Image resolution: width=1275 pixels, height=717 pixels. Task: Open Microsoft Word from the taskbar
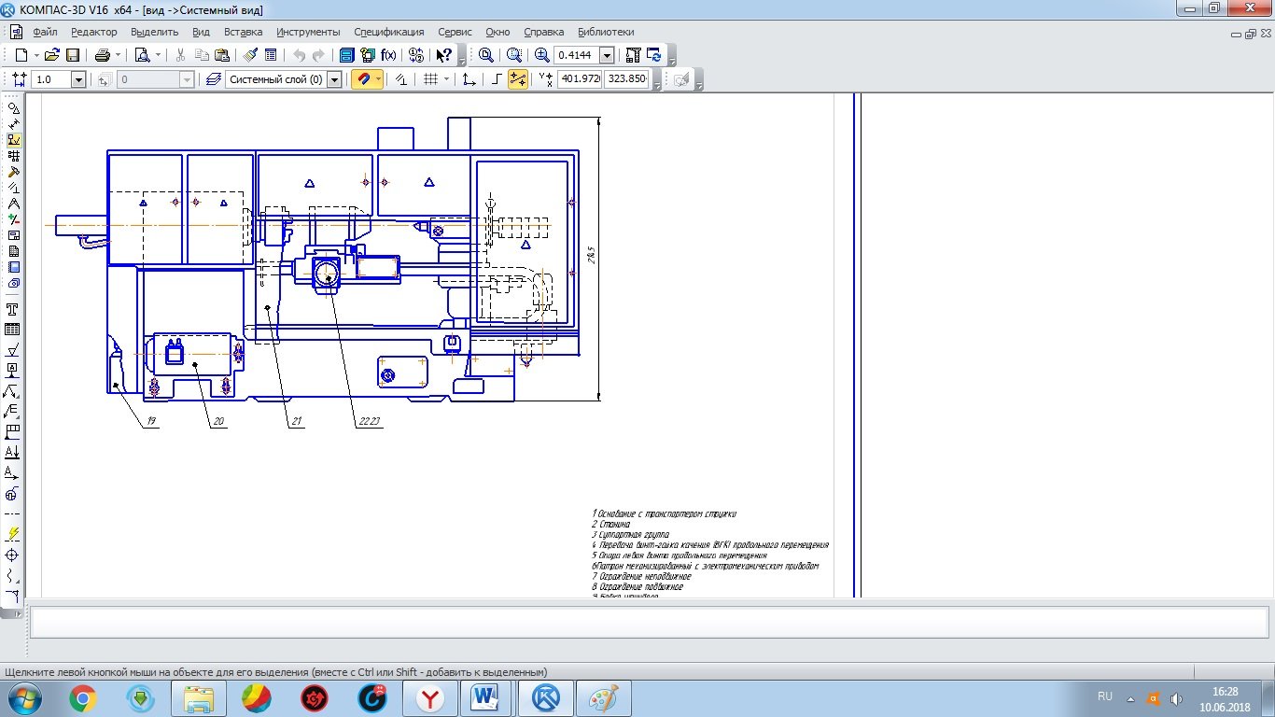coord(487,697)
